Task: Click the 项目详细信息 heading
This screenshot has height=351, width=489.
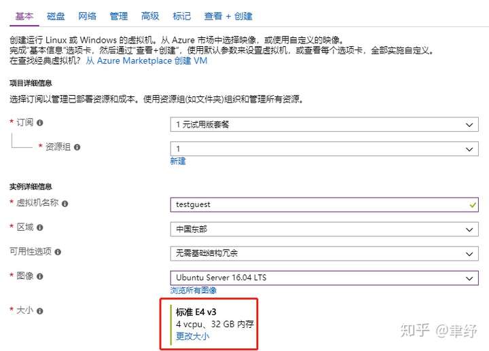Action: pyautogui.click(x=31, y=84)
